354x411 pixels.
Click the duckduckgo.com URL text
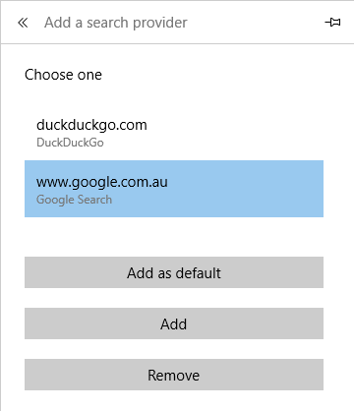click(x=91, y=126)
